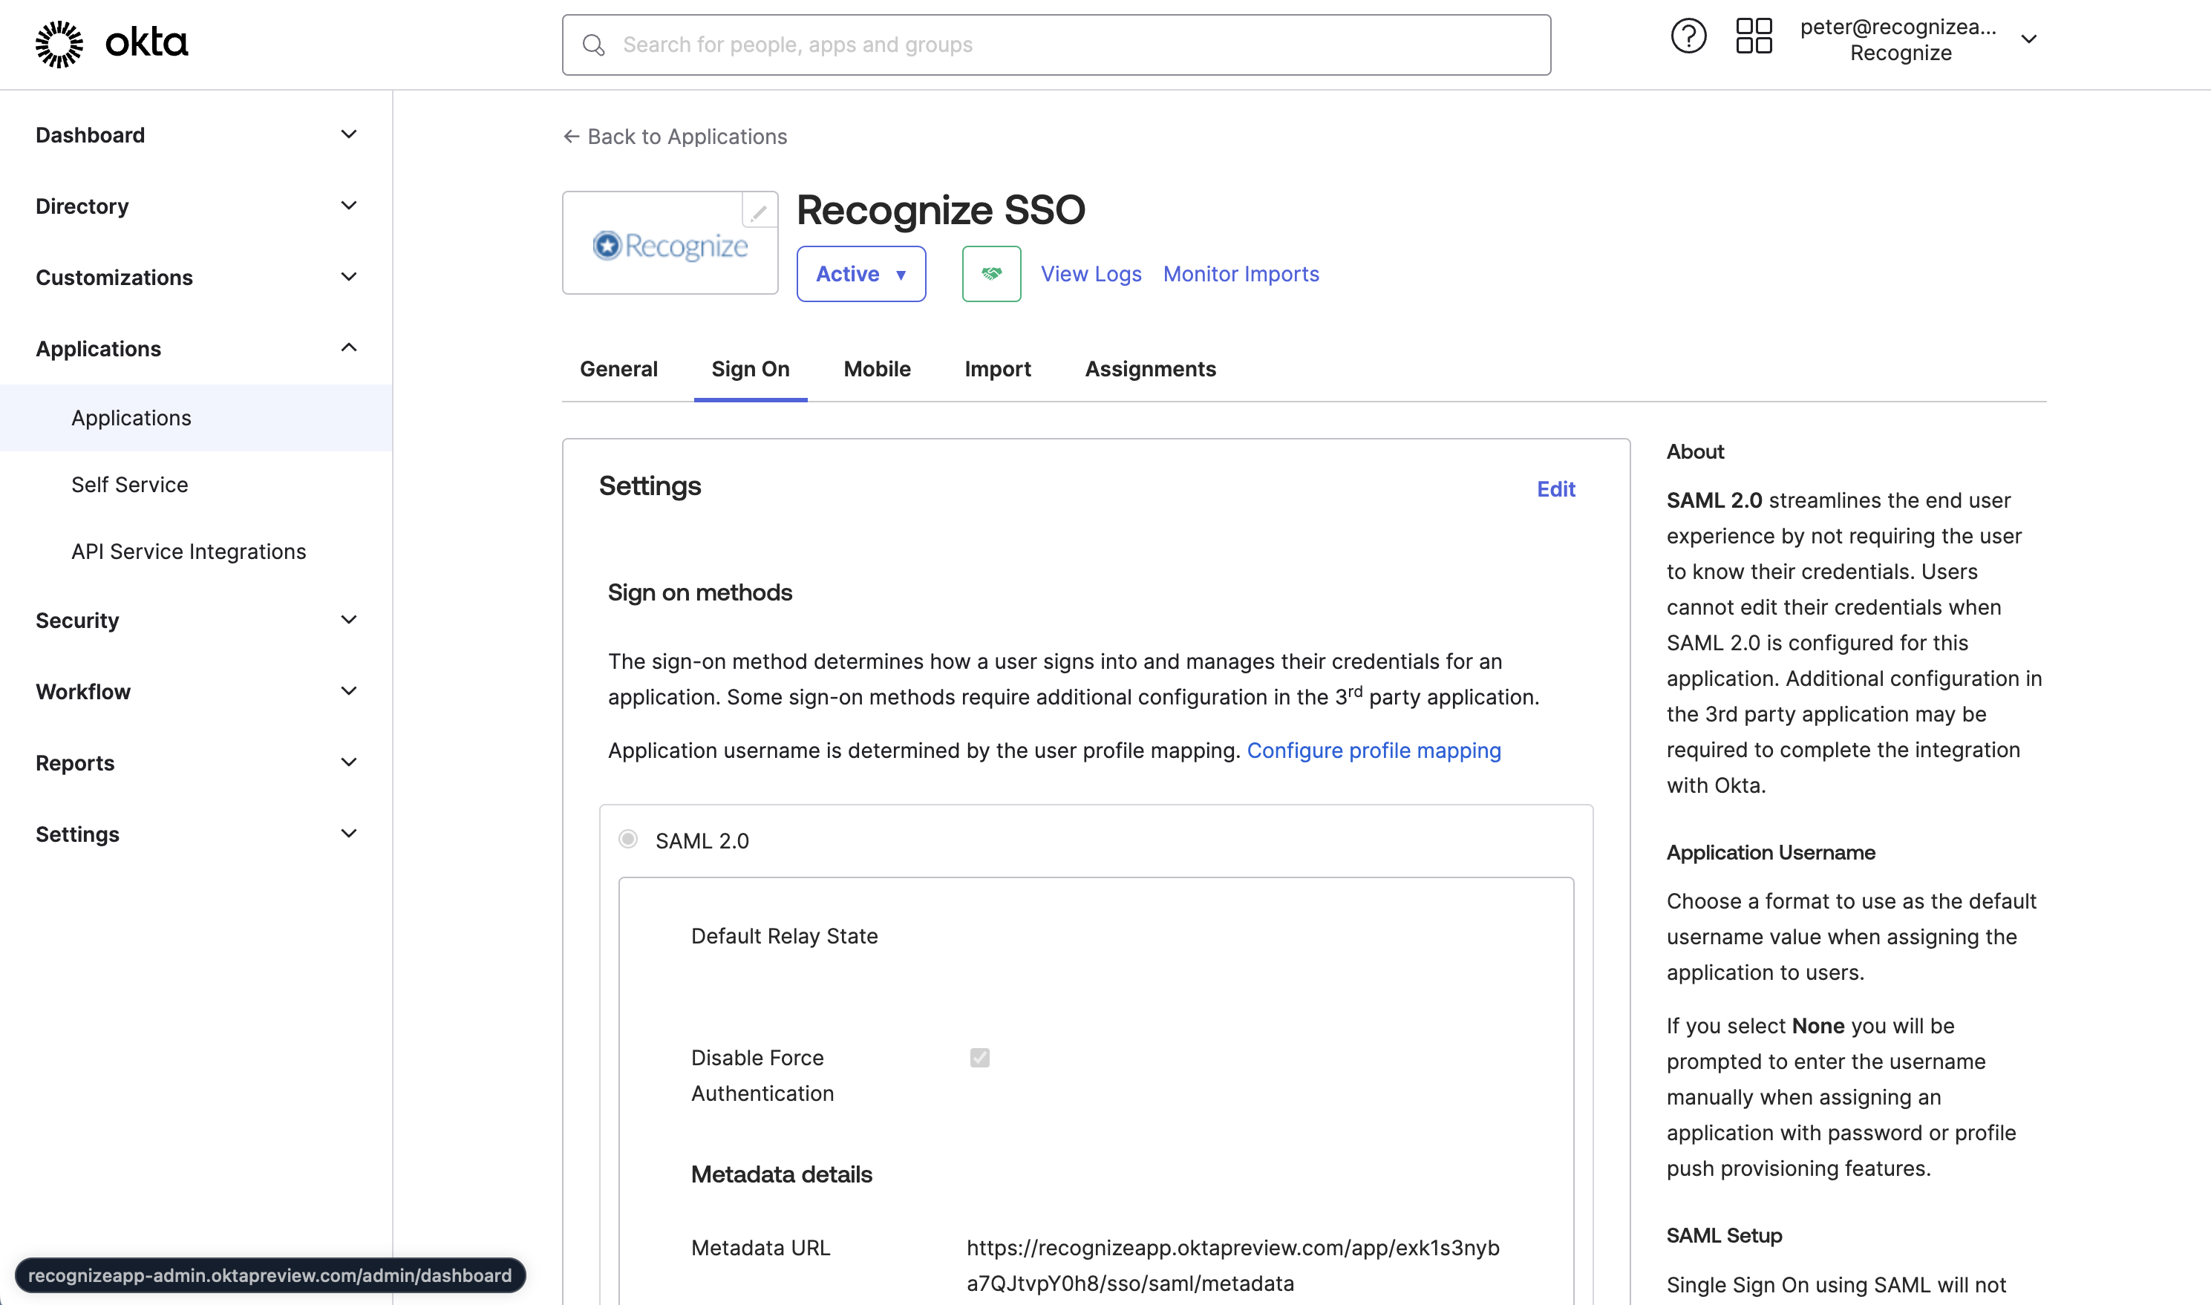Open API Service Integrations in sidebar

(196, 552)
